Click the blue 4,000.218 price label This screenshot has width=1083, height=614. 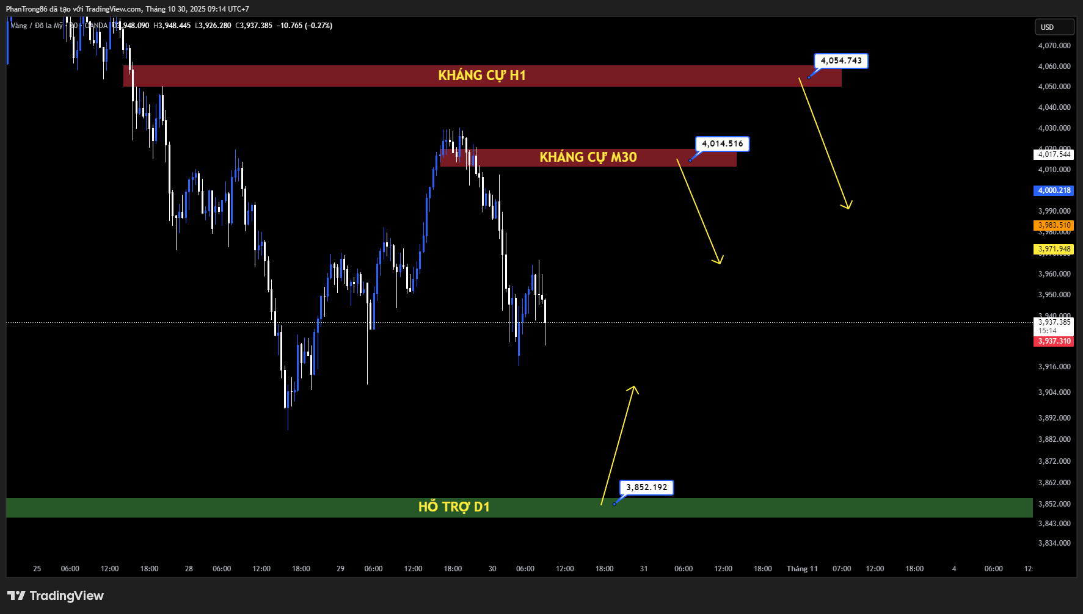pyautogui.click(x=1054, y=190)
